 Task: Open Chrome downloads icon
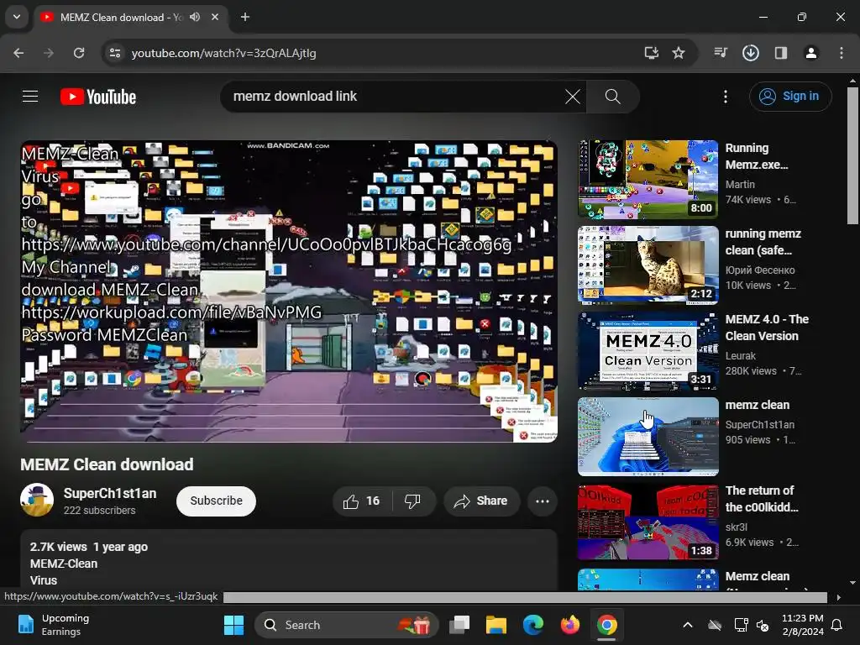point(750,53)
